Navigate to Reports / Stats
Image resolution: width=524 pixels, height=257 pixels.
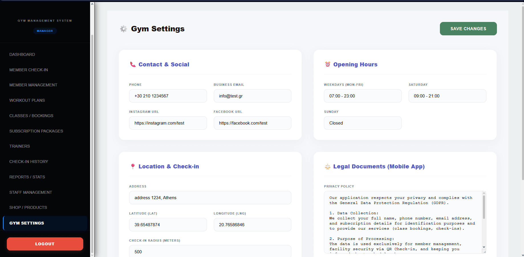click(x=27, y=177)
